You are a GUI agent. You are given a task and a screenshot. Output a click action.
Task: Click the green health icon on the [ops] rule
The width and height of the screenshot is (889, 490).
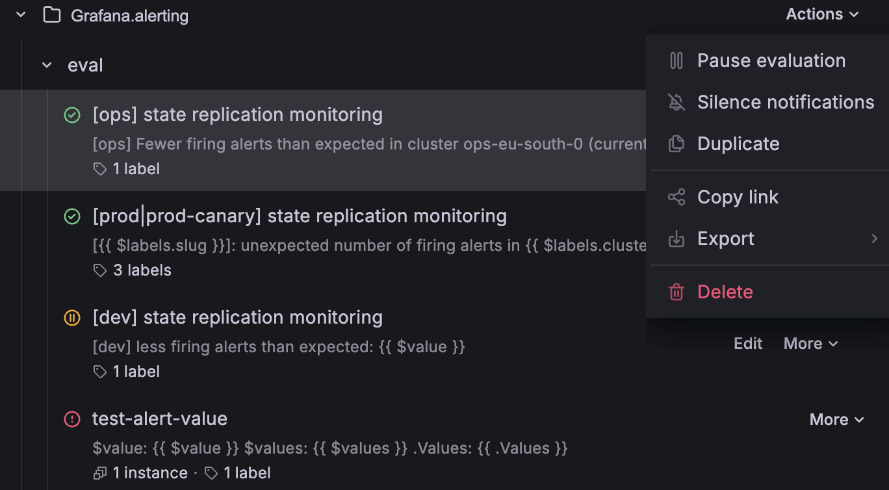click(71, 114)
